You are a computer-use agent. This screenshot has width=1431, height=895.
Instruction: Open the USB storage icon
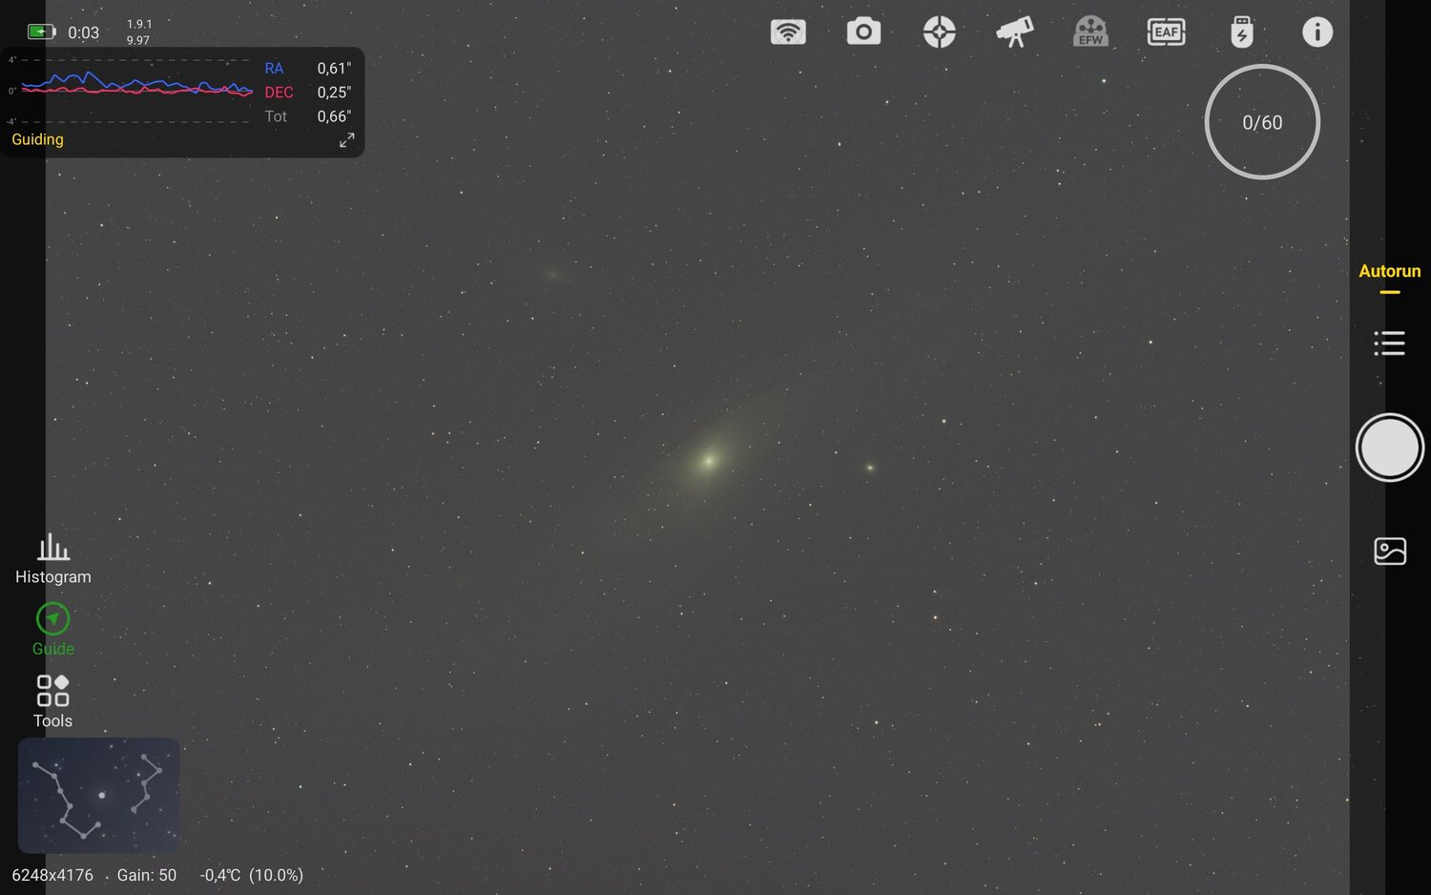point(1241,31)
